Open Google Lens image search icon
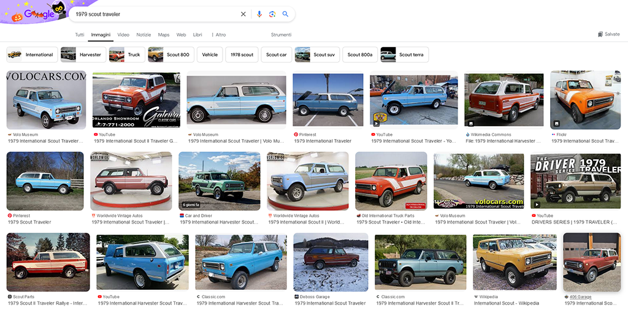628x310 pixels. [x=272, y=14]
